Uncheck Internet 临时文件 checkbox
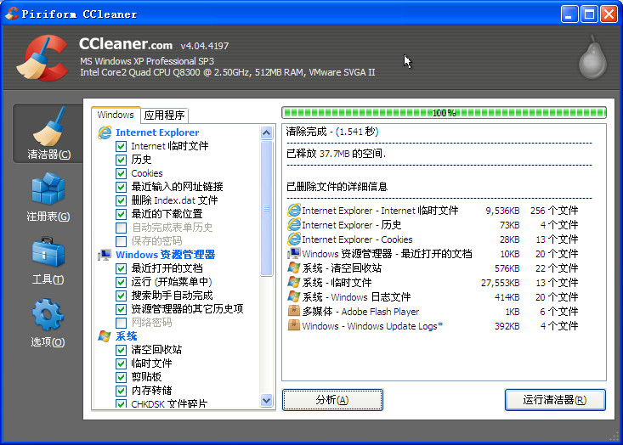 click(x=122, y=146)
